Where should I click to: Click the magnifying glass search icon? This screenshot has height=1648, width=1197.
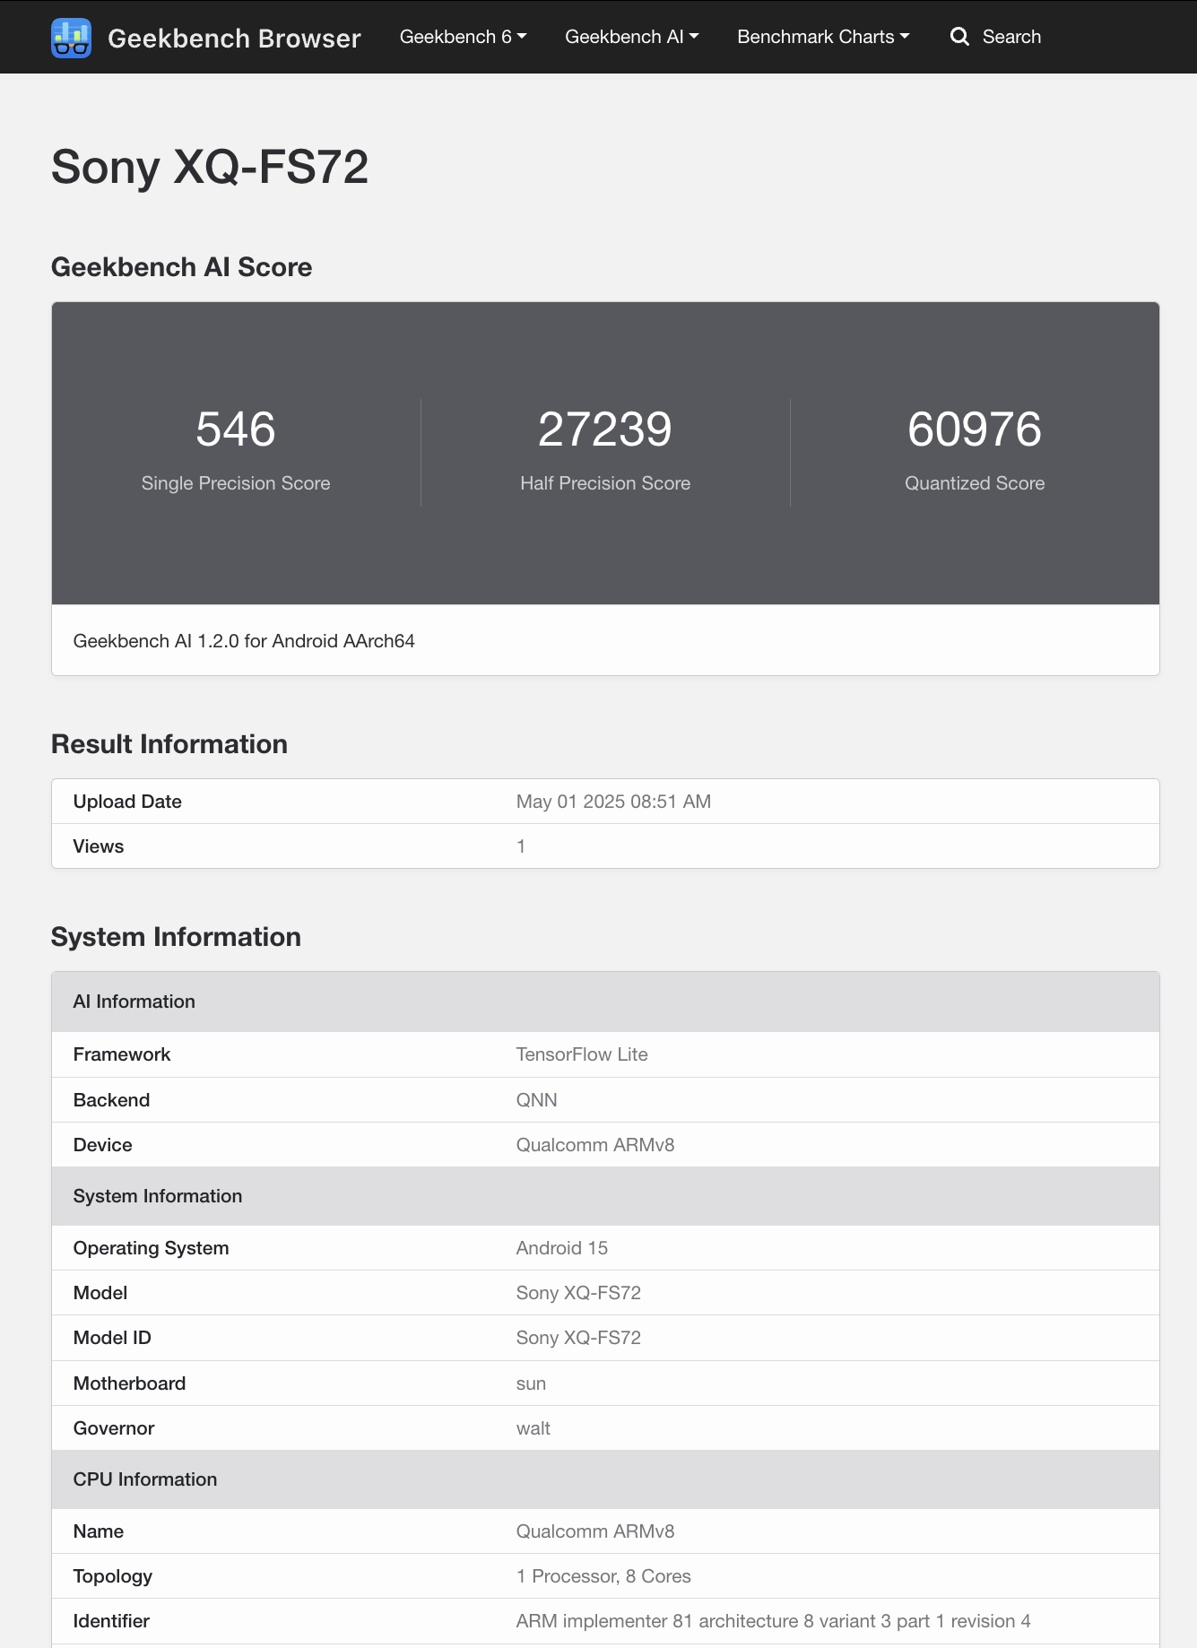click(959, 37)
